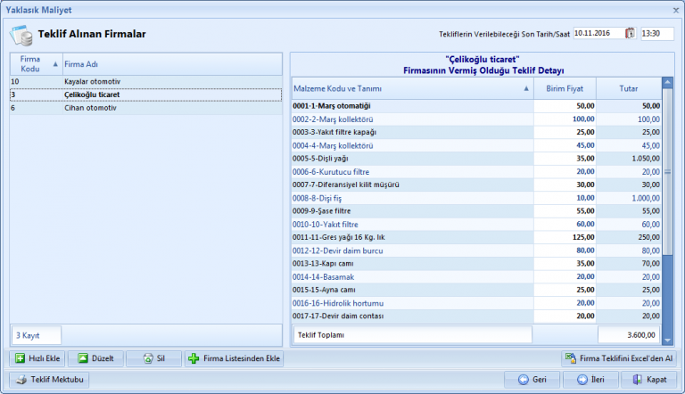
Task: Click the Teklif Alınan Firmalar header icon
Action: pos(21,35)
